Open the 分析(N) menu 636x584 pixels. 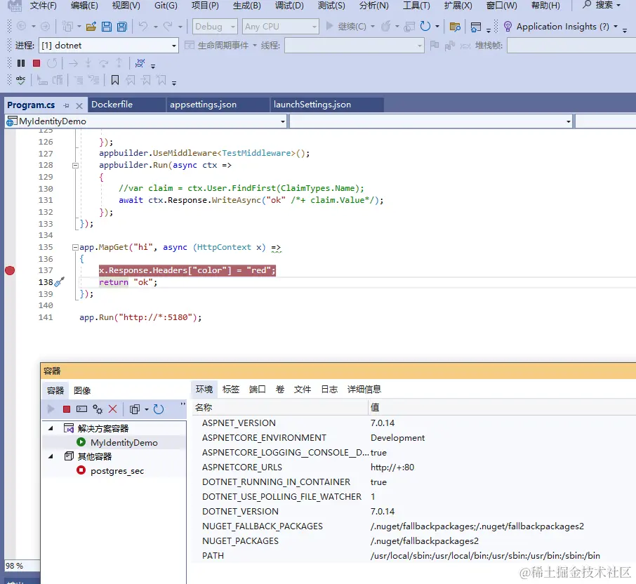pos(373,6)
